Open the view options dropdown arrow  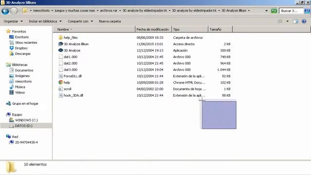(287, 21)
